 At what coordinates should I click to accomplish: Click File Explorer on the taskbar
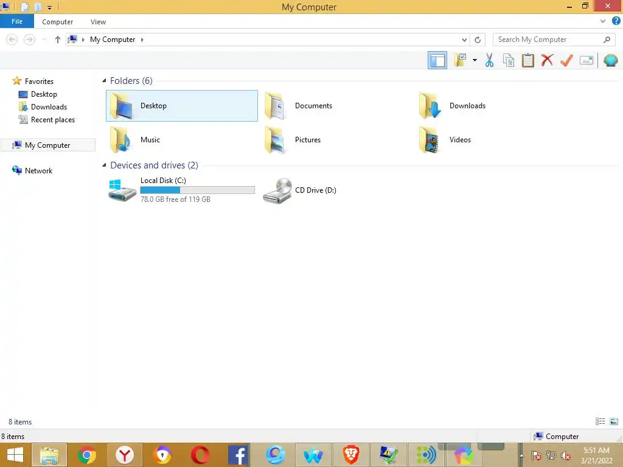[x=49, y=455]
